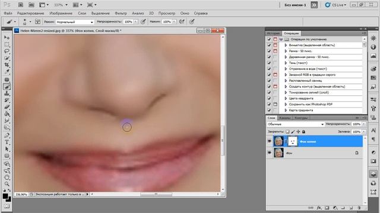380x213 pixels.
Task: Select the Path Selection arrow tool
Action: pos(7,149)
